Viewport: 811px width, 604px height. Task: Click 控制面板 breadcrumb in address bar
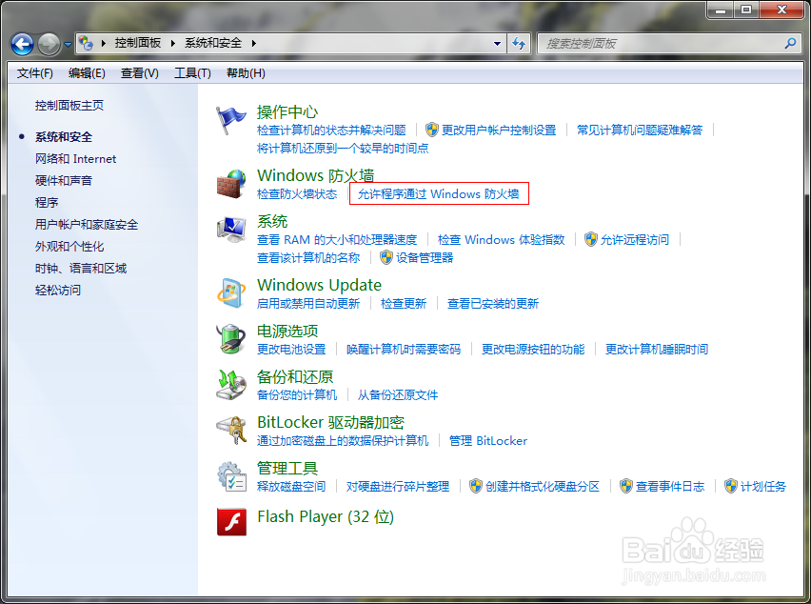point(138,43)
